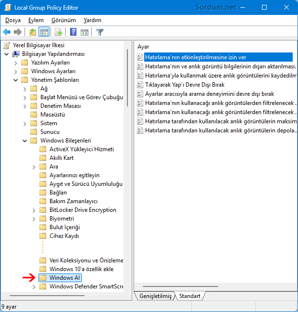Open the Dosya menu
Image resolution: width=298 pixels, height=312 pixels.
(13, 20)
